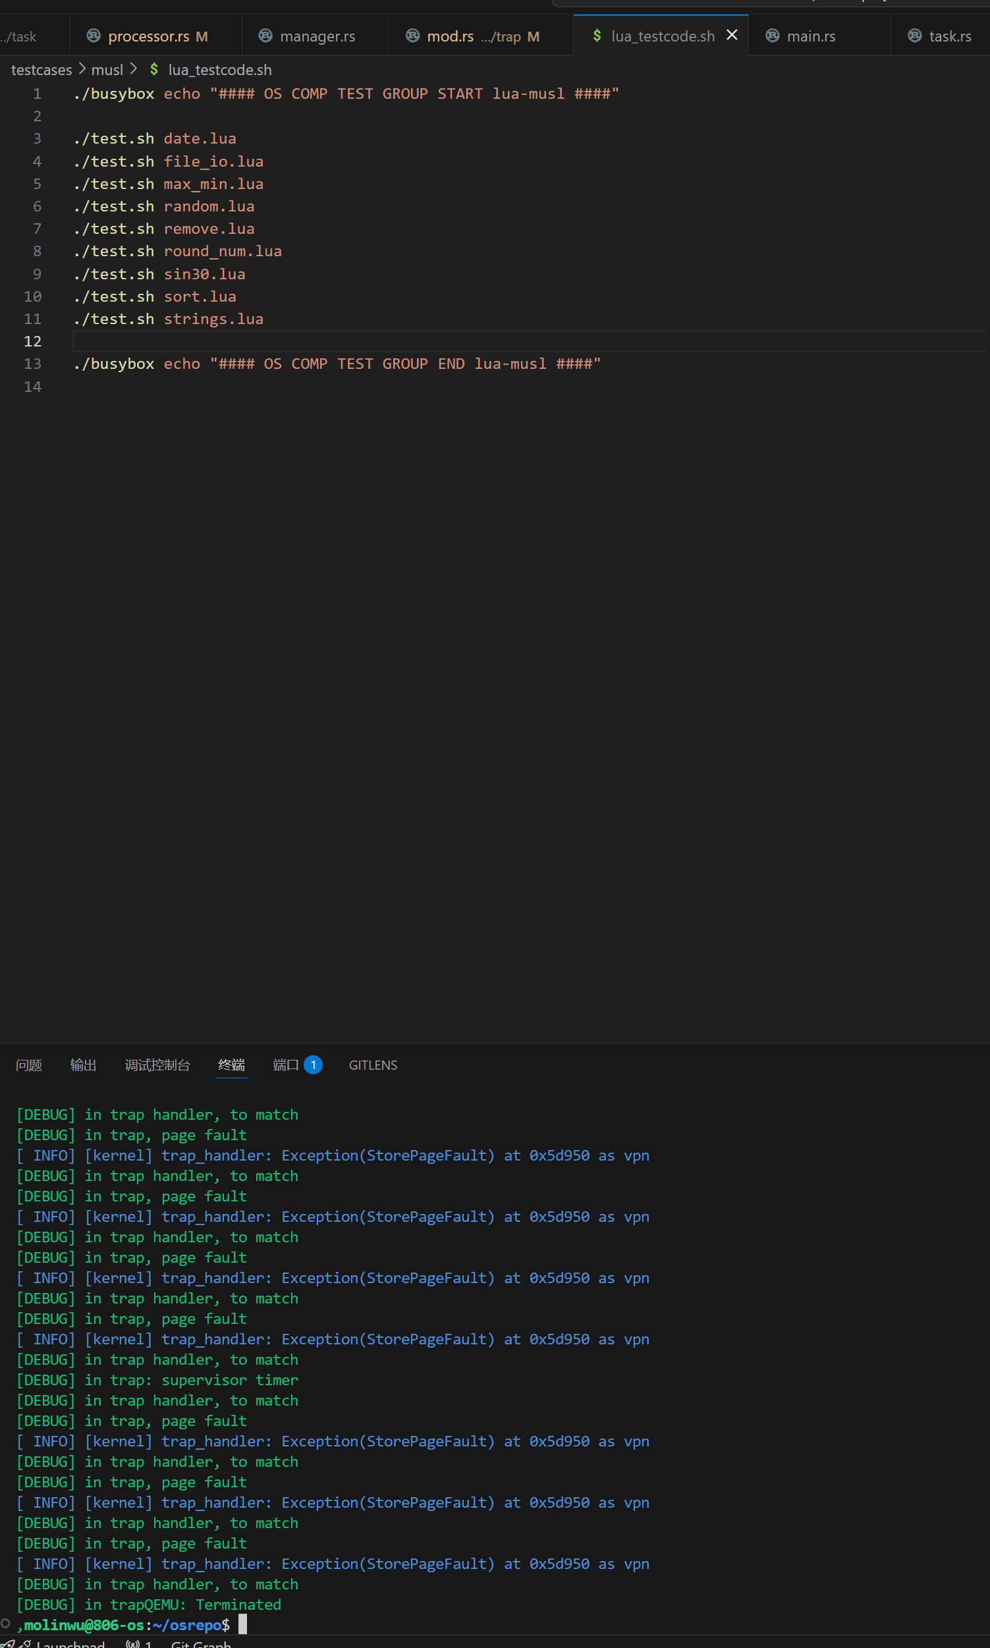Expand the musl breadcrumb folder
This screenshot has width=990, height=1648.
tap(107, 70)
